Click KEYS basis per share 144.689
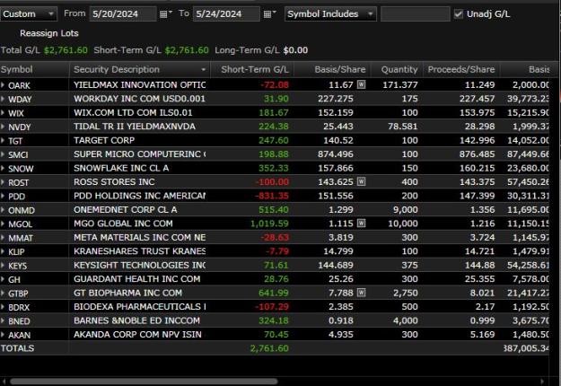Screen dimensions: 561x386 [335, 265]
